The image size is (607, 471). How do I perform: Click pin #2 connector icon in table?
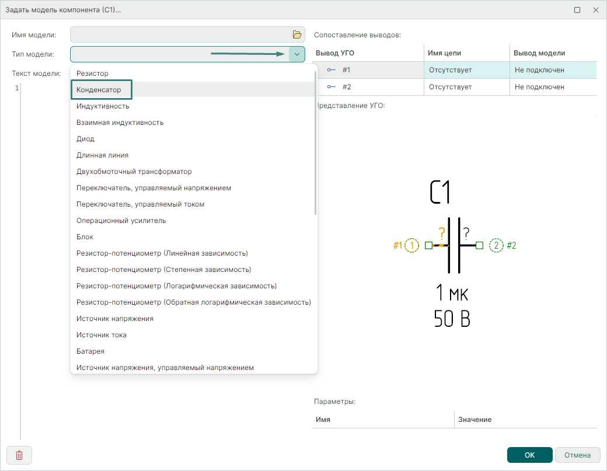pos(331,87)
